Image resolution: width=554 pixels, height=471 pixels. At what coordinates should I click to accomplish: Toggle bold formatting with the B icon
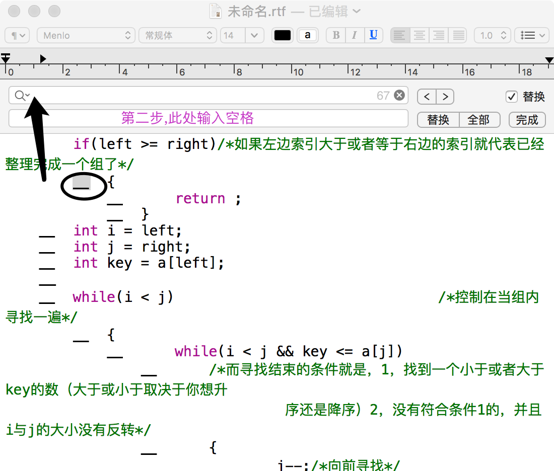click(x=335, y=35)
